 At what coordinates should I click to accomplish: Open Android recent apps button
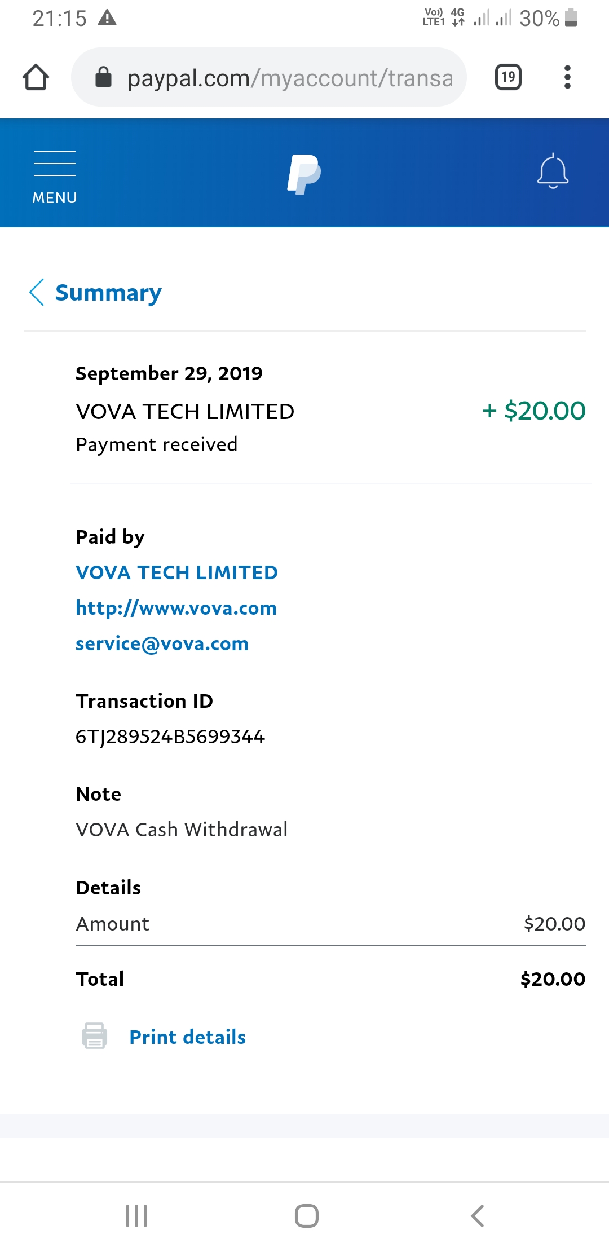pos(136,1215)
